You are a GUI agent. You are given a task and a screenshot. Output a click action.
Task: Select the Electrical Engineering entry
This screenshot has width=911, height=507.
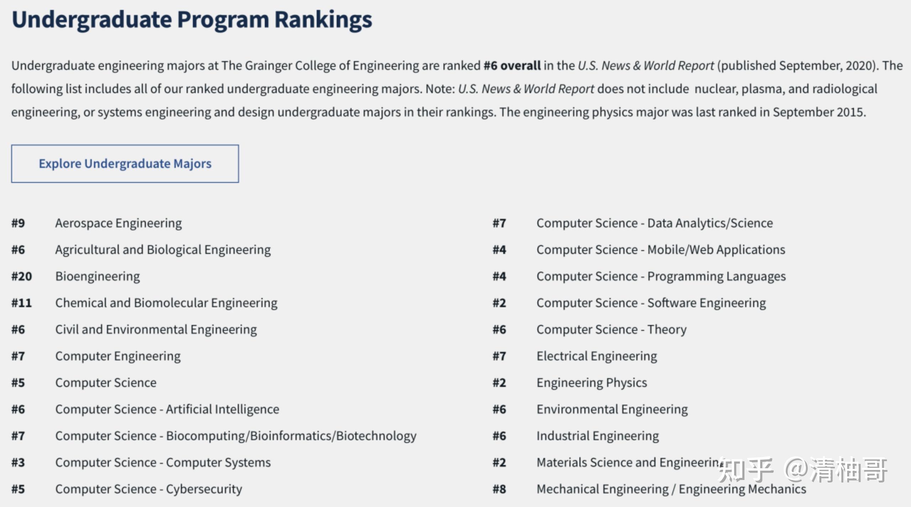click(x=597, y=356)
